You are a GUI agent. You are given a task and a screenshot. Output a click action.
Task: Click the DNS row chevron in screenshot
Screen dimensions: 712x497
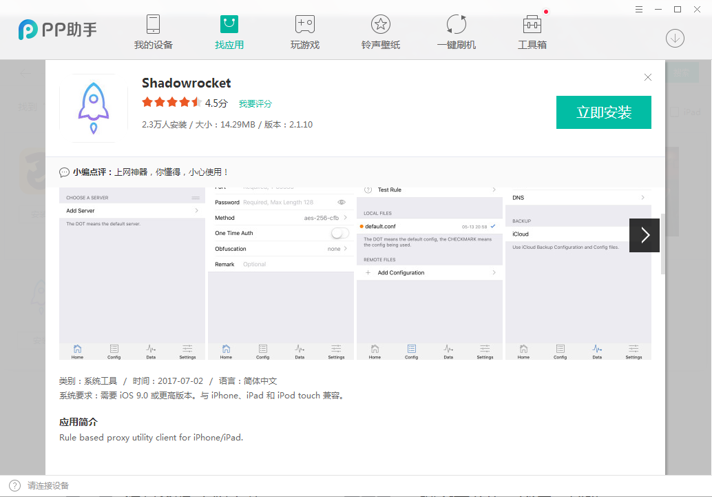tap(642, 197)
